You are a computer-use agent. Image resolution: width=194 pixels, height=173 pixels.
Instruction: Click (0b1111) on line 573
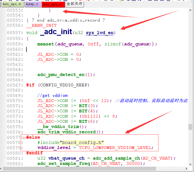point(90,116)
